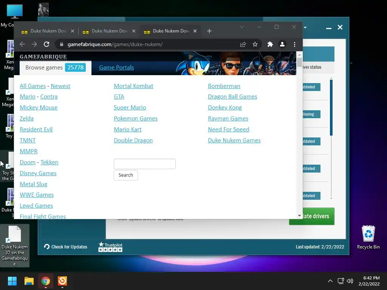Close the first Duke Nukem tab
The height and width of the screenshot is (290, 387).
pos(72,31)
